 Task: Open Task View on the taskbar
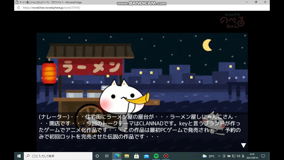click(x=107, y=156)
